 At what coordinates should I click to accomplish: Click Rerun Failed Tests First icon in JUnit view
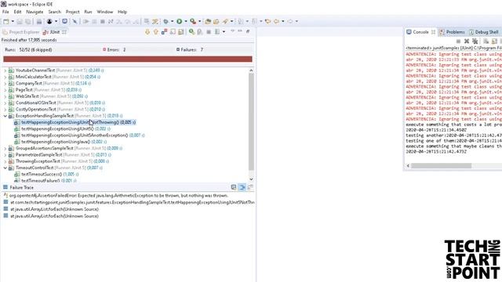[200, 31]
